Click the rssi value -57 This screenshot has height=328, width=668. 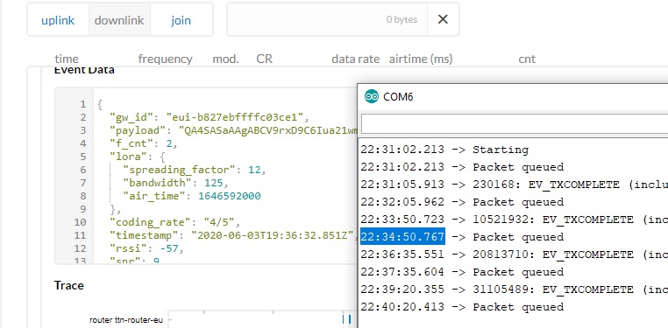point(168,248)
